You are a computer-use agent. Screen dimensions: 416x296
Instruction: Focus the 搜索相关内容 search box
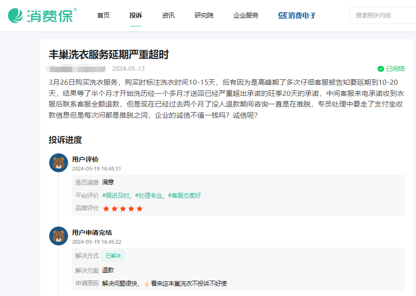click(x=383, y=15)
